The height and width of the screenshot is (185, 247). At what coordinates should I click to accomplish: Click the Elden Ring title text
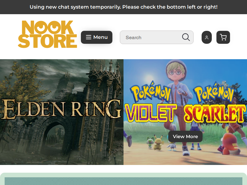[x=61, y=109]
